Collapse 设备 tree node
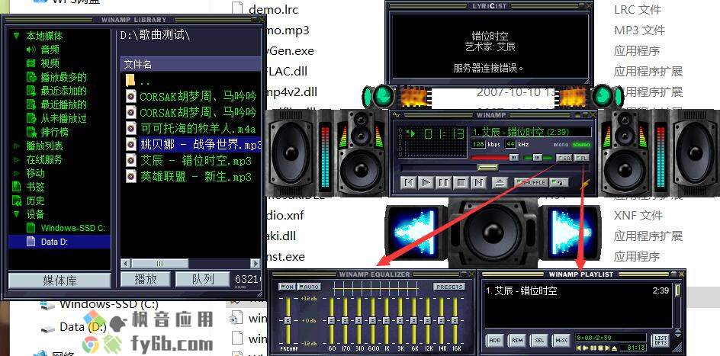This screenshot has height=356, width=720. [x=17, y=214]
